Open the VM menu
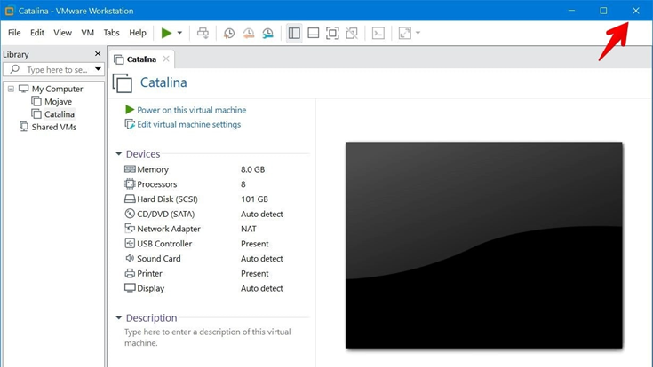 (x=87, y=33)
